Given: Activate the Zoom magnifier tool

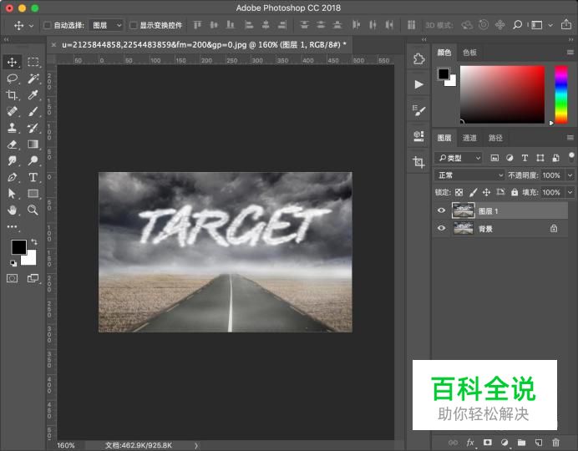Looking at the screenshot, I should (33, 210).
